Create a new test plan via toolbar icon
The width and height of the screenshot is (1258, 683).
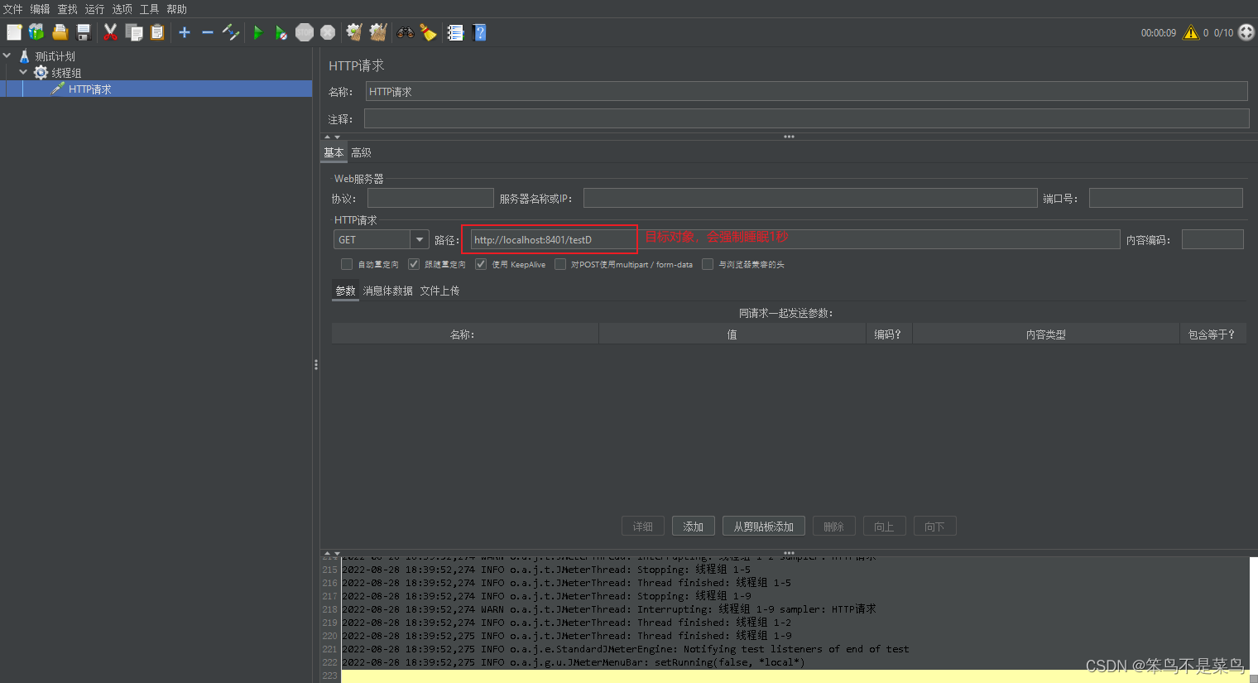pyautogui.click(x=14, y=32)
